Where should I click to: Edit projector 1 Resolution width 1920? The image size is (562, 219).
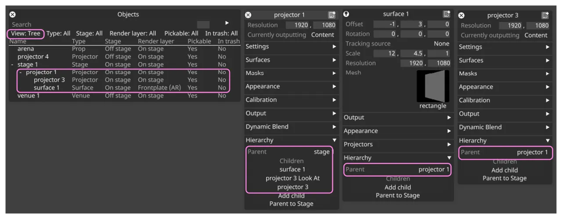(297, 25)
